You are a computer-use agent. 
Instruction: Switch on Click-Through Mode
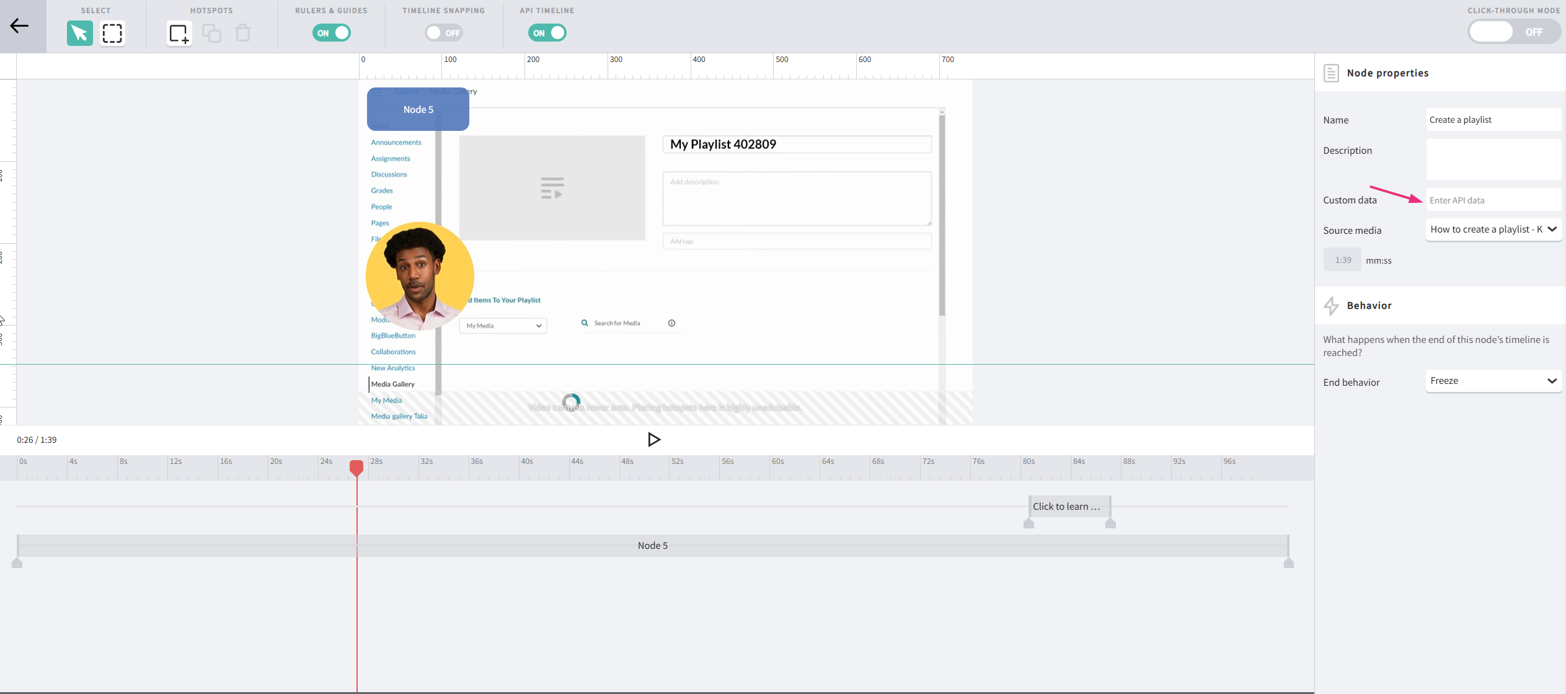pyautogui.click(x=1513, y=32)
